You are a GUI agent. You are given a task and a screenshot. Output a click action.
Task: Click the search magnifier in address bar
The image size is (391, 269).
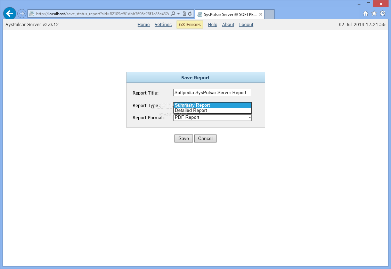(x=173, y=14)
